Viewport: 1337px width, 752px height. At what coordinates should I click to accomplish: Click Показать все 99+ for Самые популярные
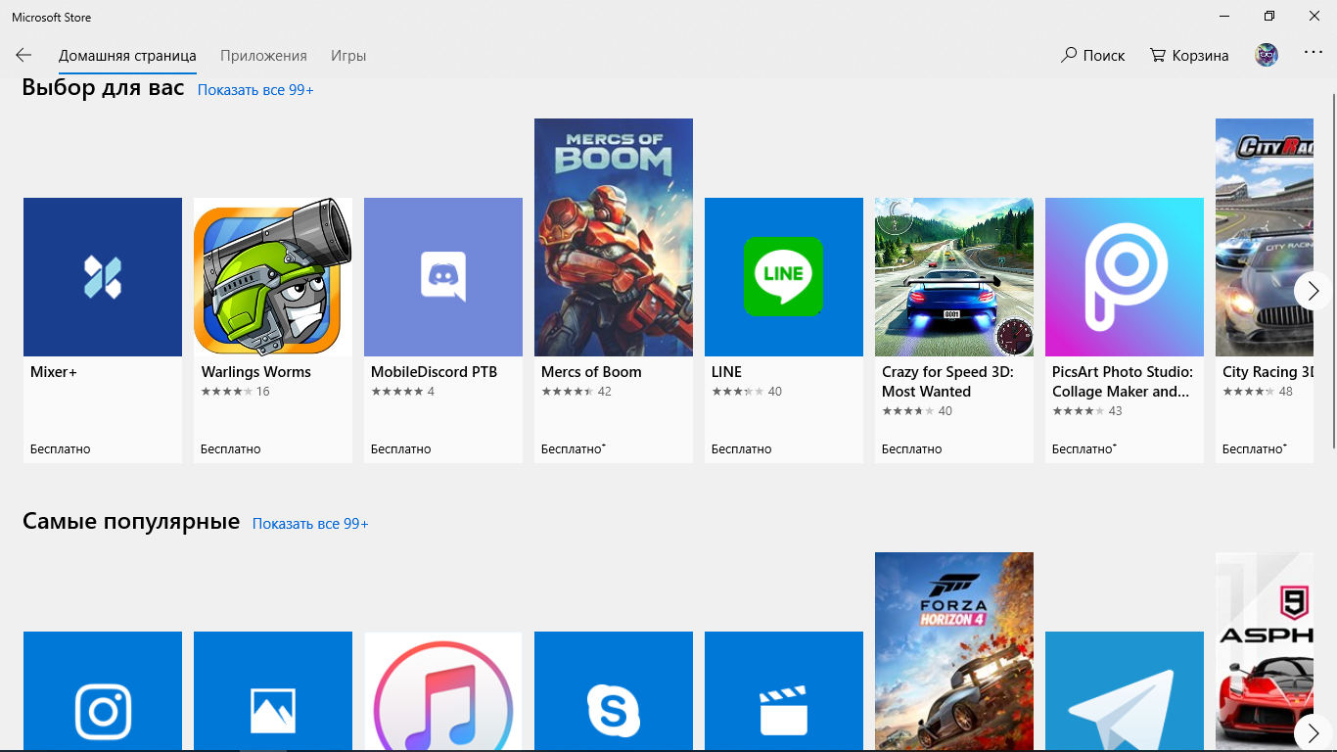pos(310,524)
